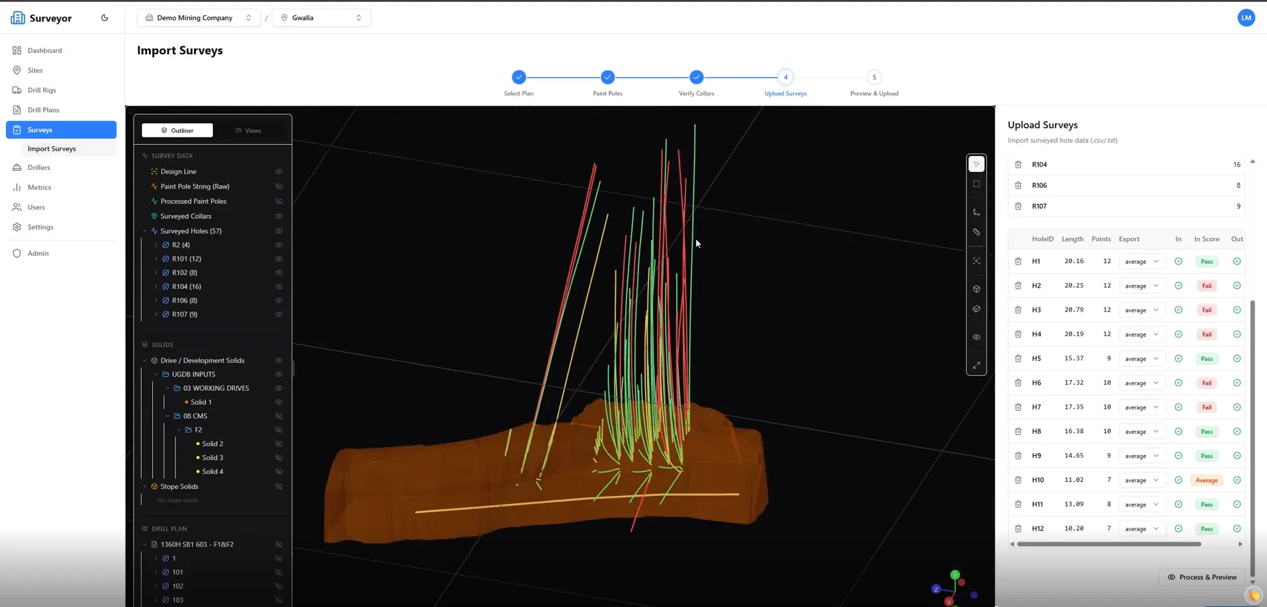Screen dimensions: 1267x607
Task: Select the pointer tool in viewport toolbar
Action: tap(977, 164)
